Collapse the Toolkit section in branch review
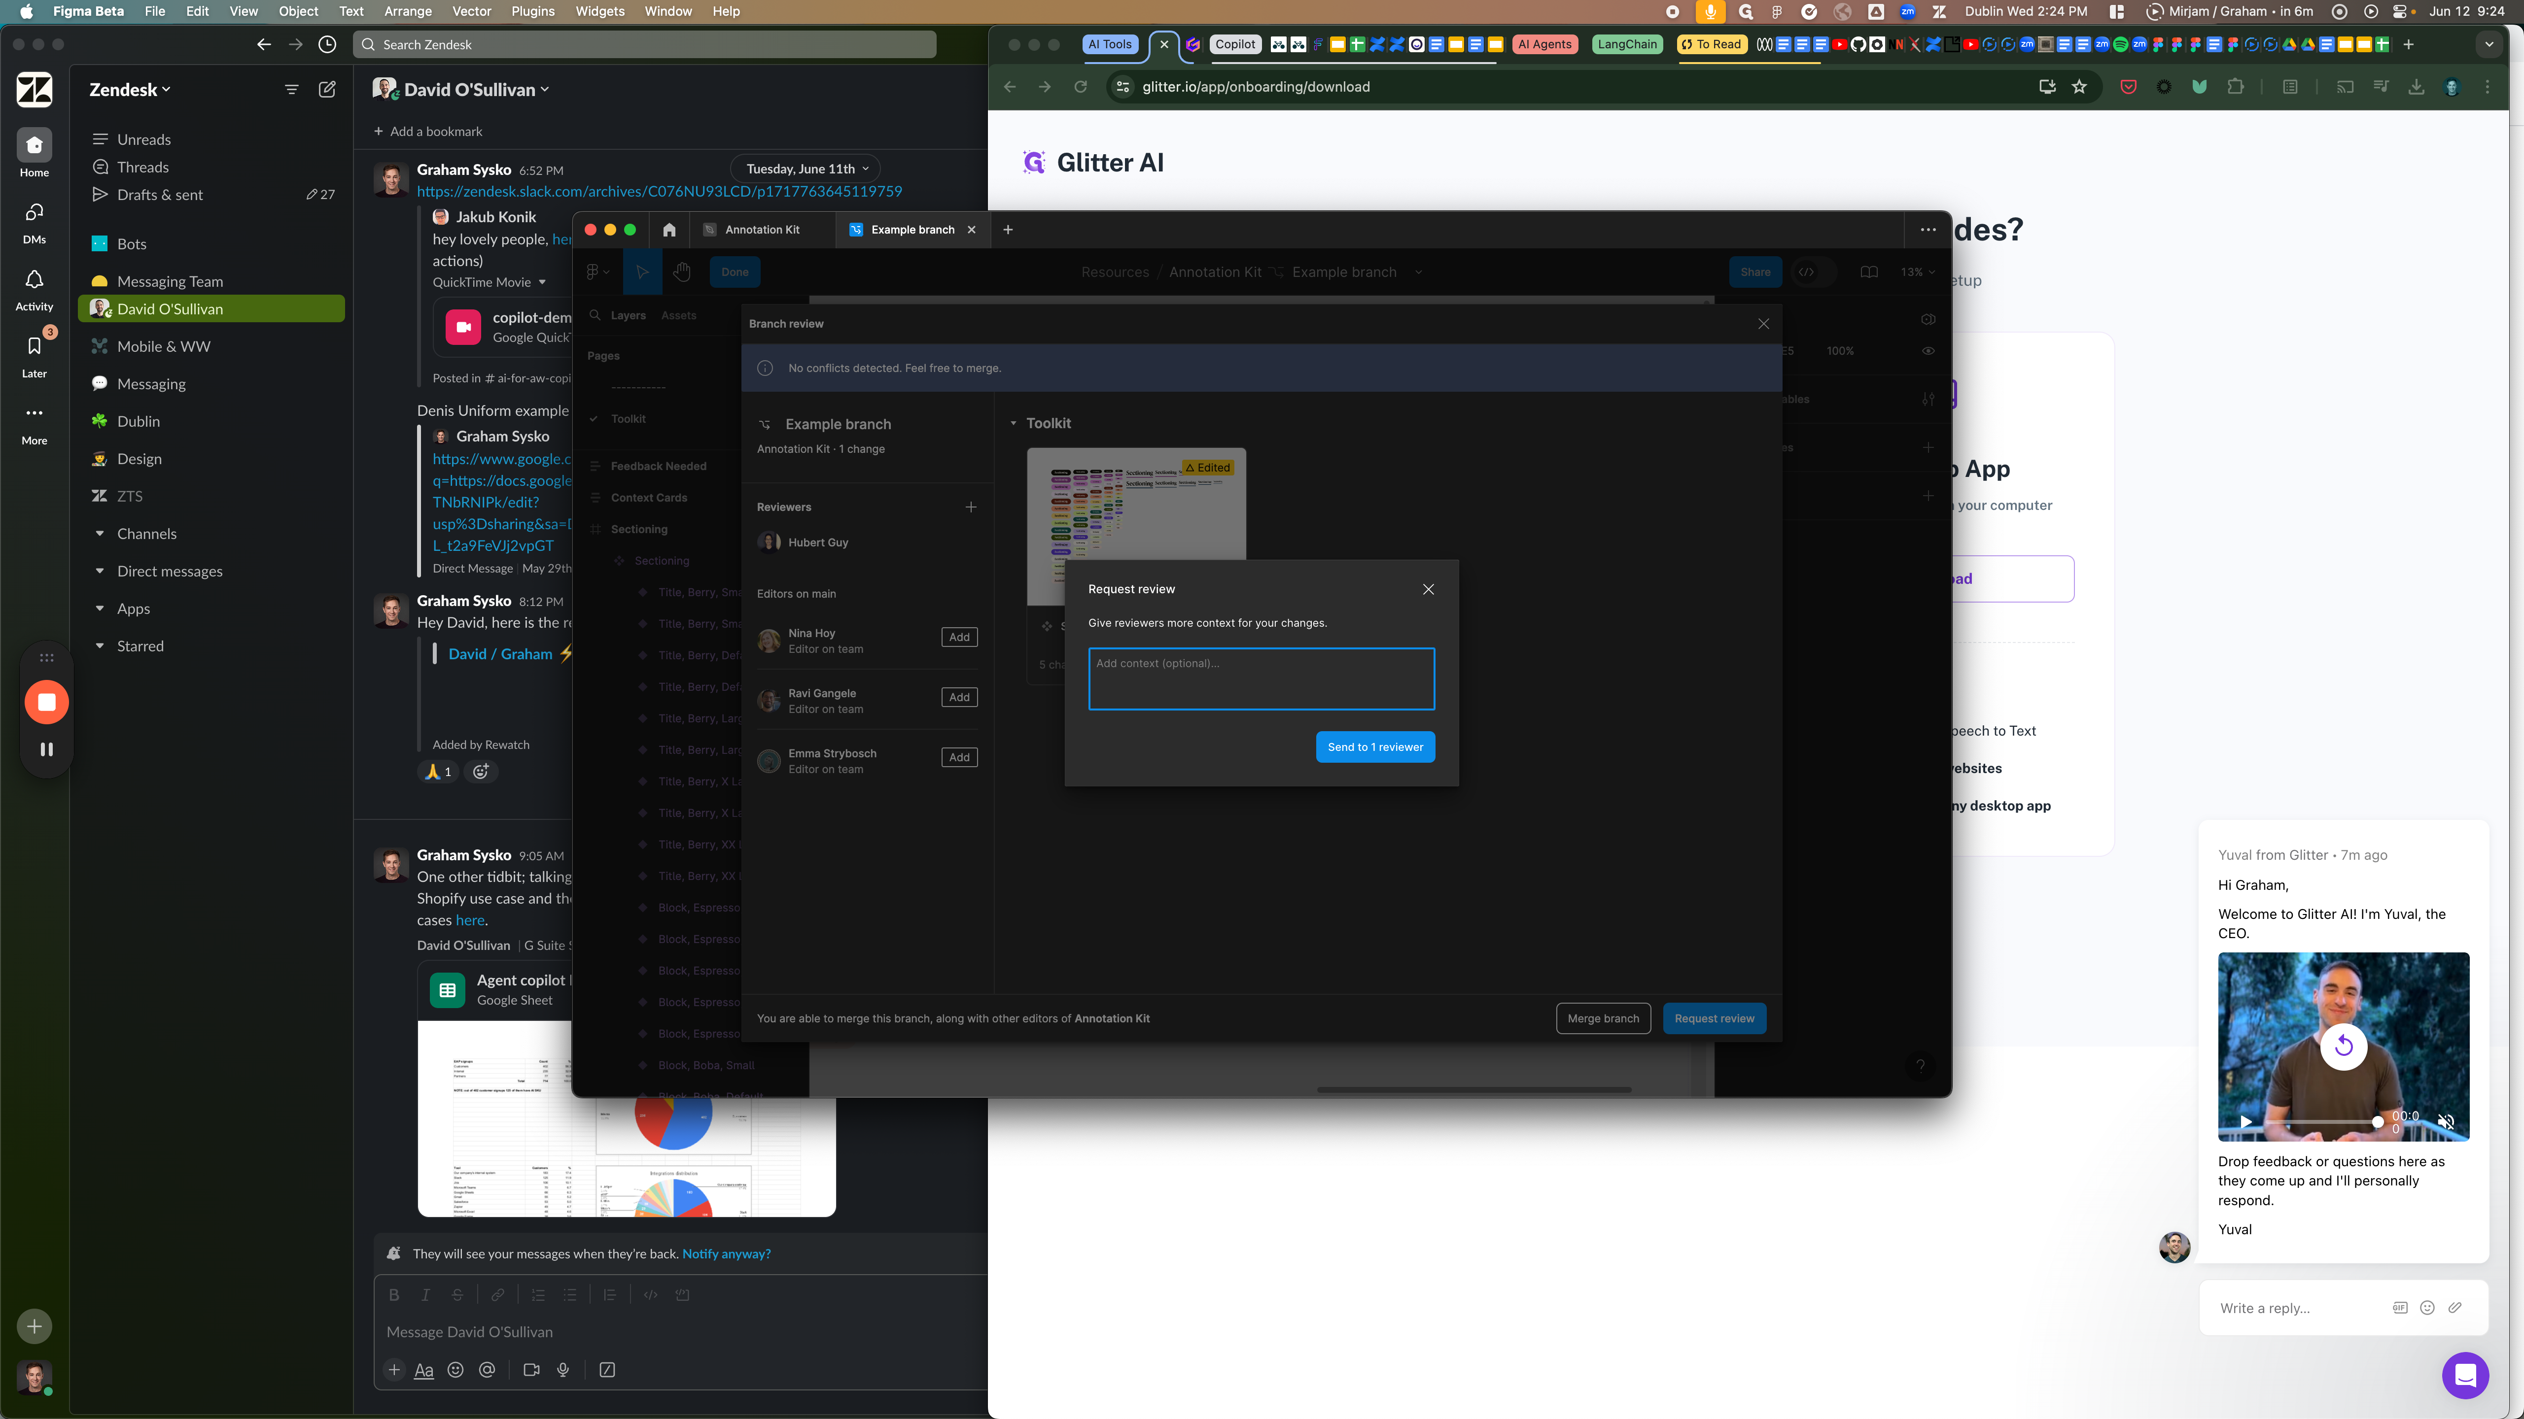The height and width of the screenshot is (1419, 2524). click(x=1013, y=423)
